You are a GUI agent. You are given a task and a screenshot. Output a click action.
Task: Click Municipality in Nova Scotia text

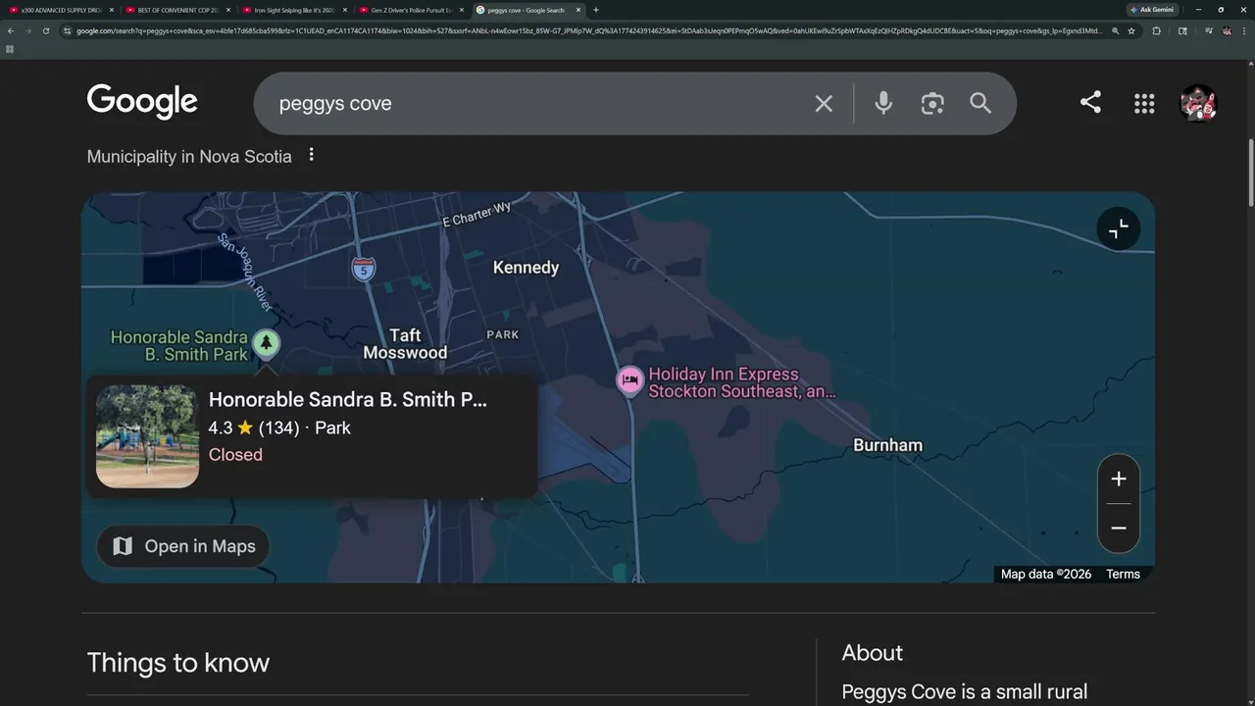(189, 156)
